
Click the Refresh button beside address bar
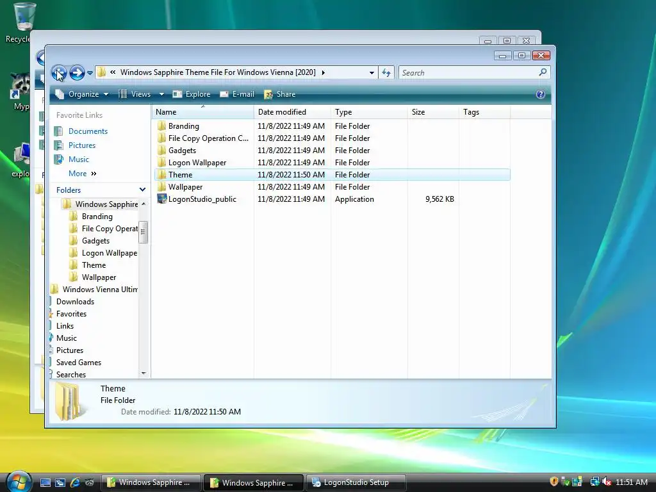[386, 73]
